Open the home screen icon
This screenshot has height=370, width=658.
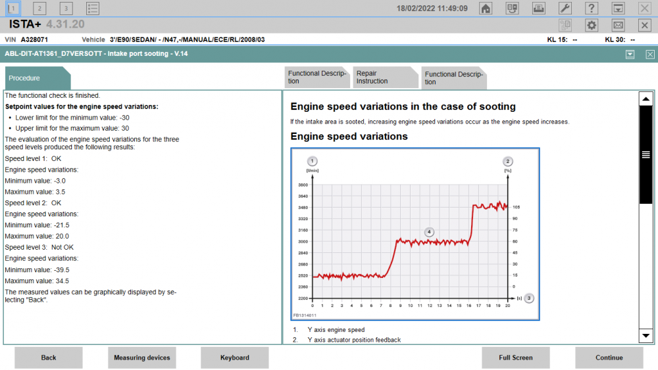[x=486, y=9]
